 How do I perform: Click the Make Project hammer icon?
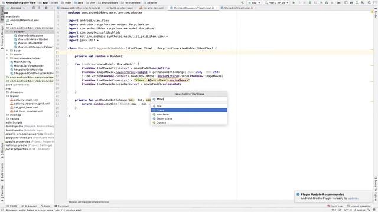click(242, 2)
